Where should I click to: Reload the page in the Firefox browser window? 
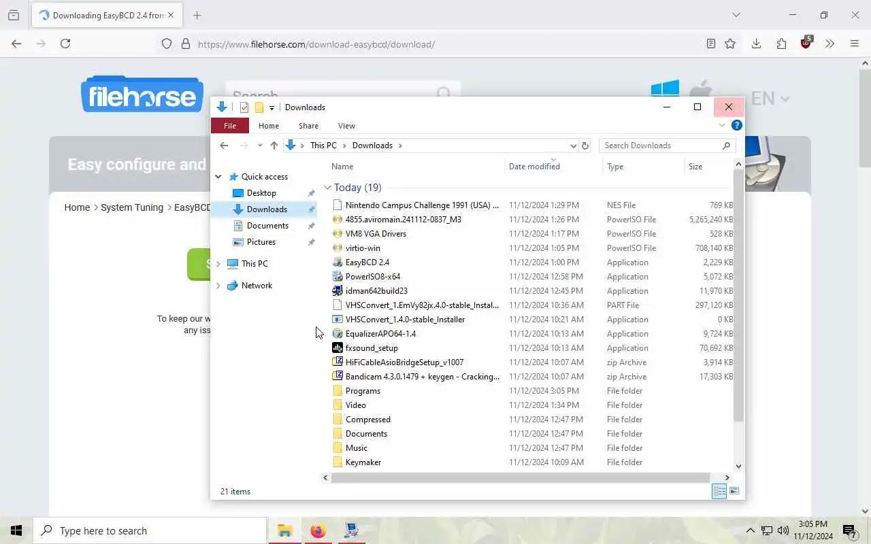tap(65, 44)
